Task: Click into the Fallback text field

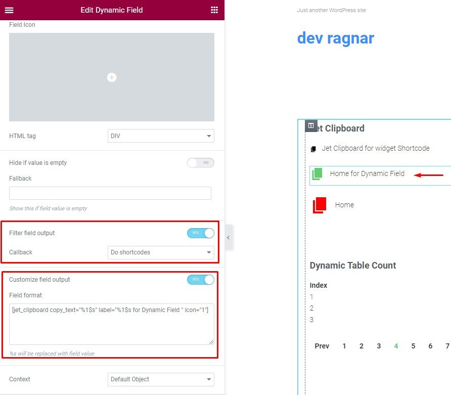Action: [x=110, y=193]
